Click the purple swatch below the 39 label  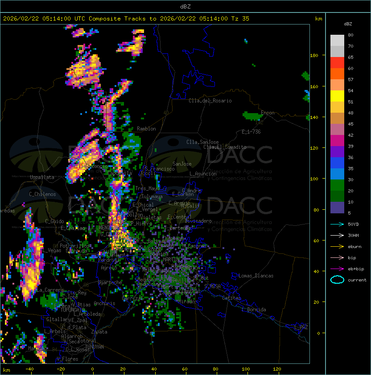tap(337, 151)
